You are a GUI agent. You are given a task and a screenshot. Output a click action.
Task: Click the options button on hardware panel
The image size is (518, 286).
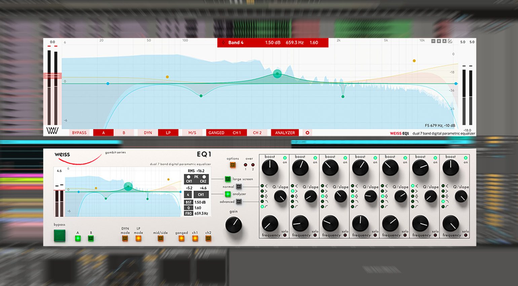(232, 165)
